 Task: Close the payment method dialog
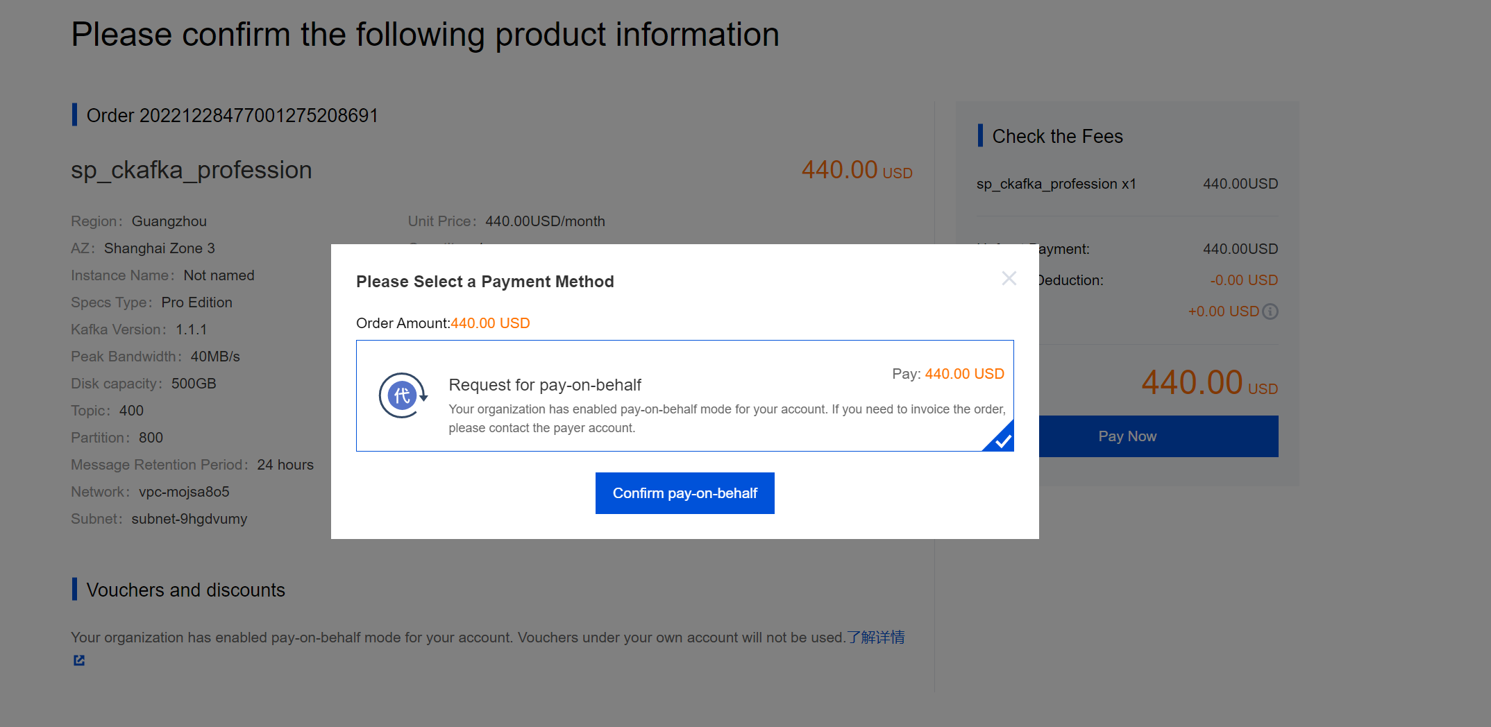click(1009, 279)
